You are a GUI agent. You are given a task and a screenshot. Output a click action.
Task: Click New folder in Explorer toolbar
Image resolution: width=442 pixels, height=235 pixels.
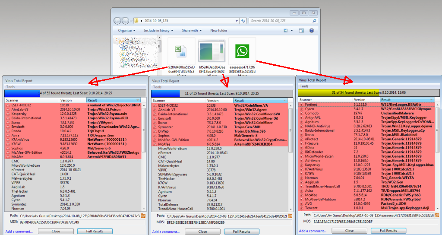[x=219, y=31]
